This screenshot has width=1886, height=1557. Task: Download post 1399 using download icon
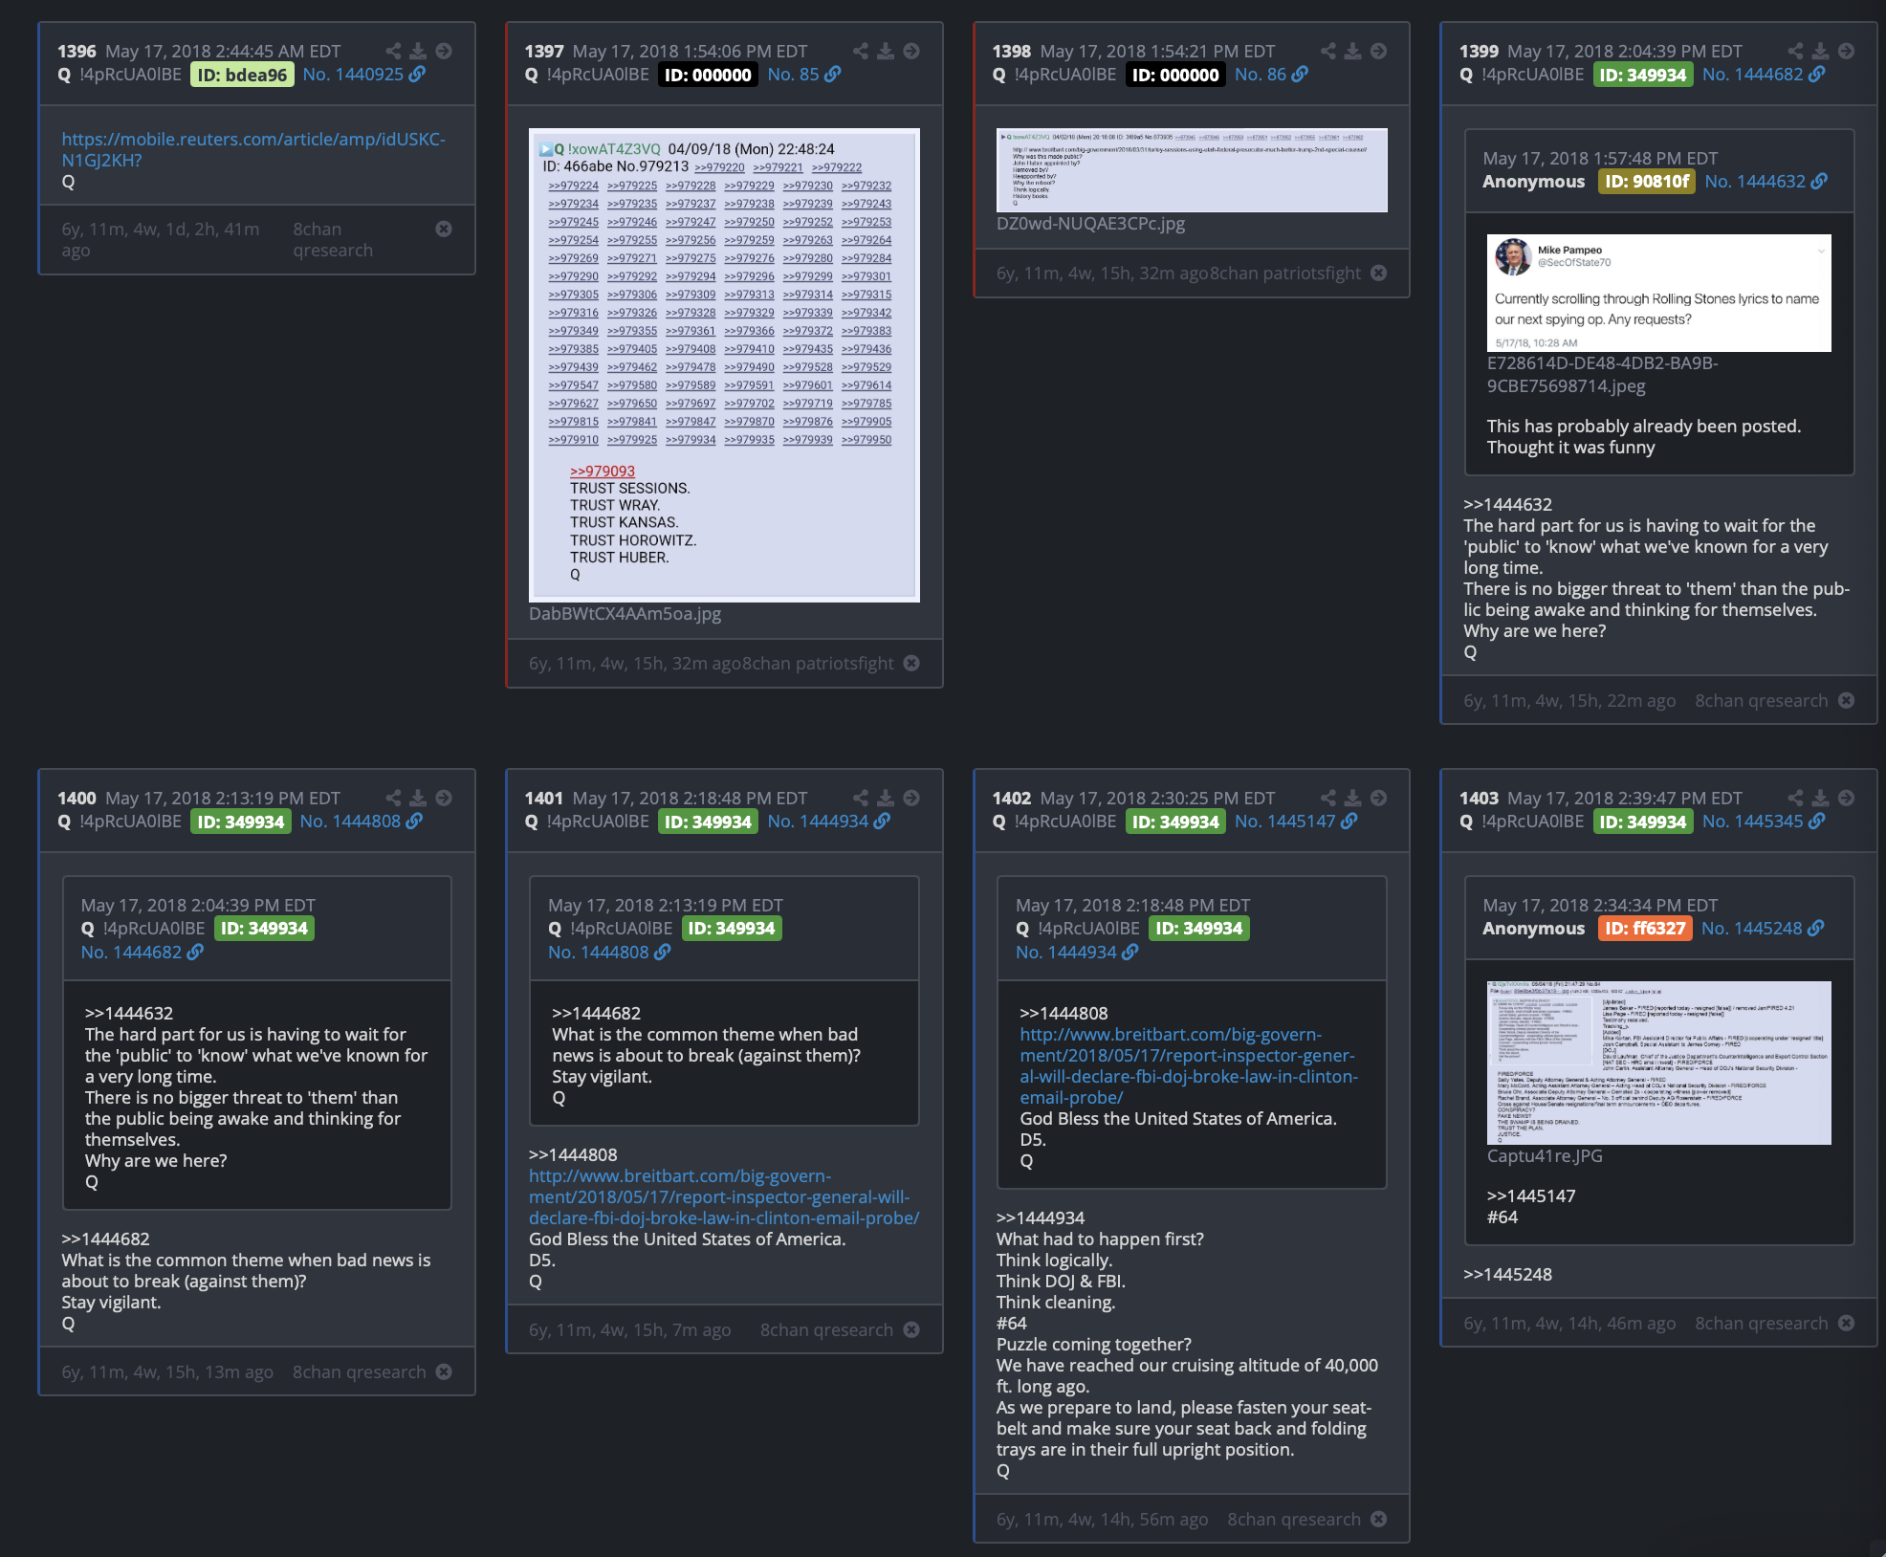(x=1821, y=52)
